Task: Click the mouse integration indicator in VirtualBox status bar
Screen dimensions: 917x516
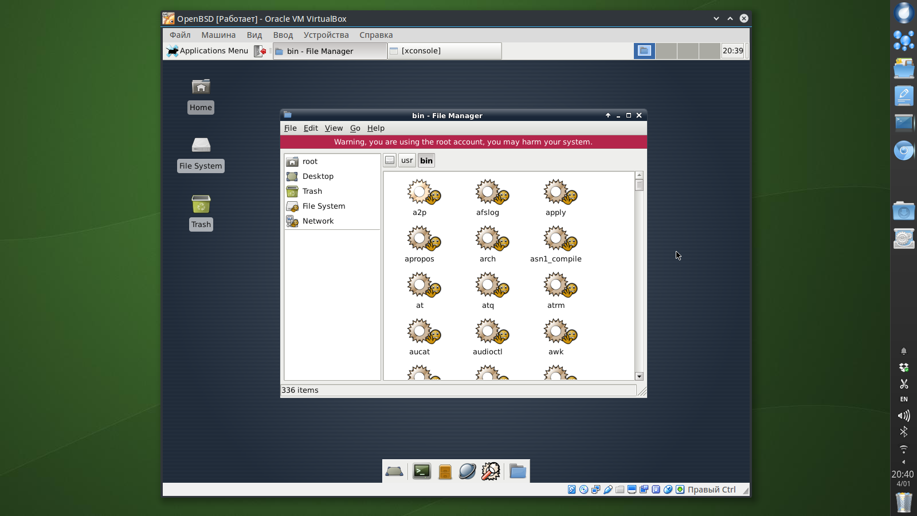Action: 668,490
